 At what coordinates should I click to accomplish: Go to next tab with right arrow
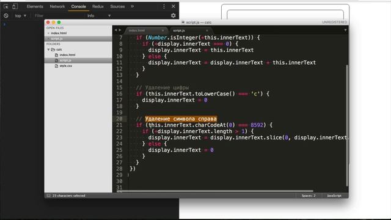pyautogui.click(x=120, y=30)
